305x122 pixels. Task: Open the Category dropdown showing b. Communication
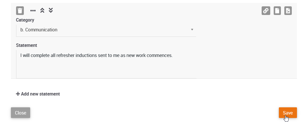(106, 30)
